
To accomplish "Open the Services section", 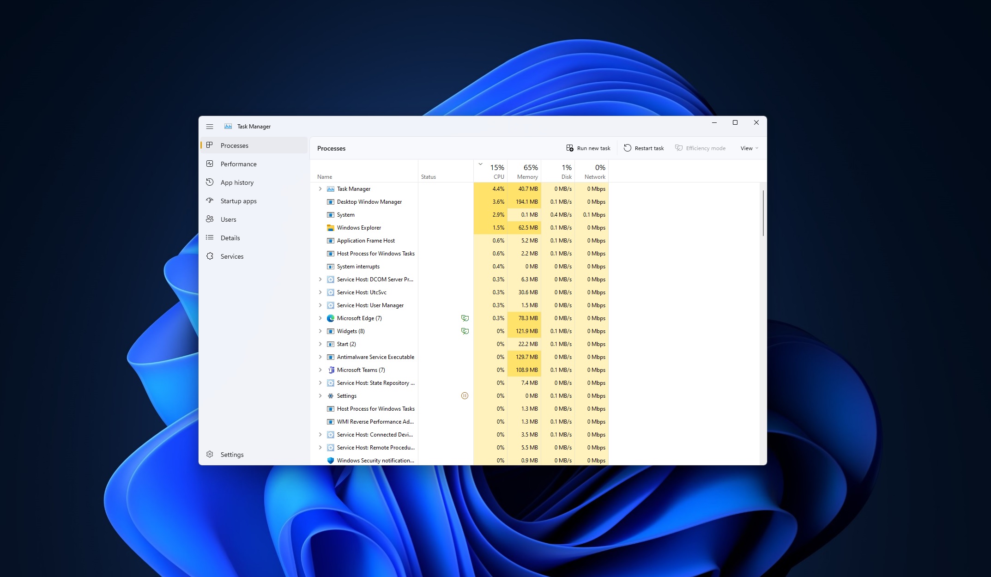I will point(232,256).
